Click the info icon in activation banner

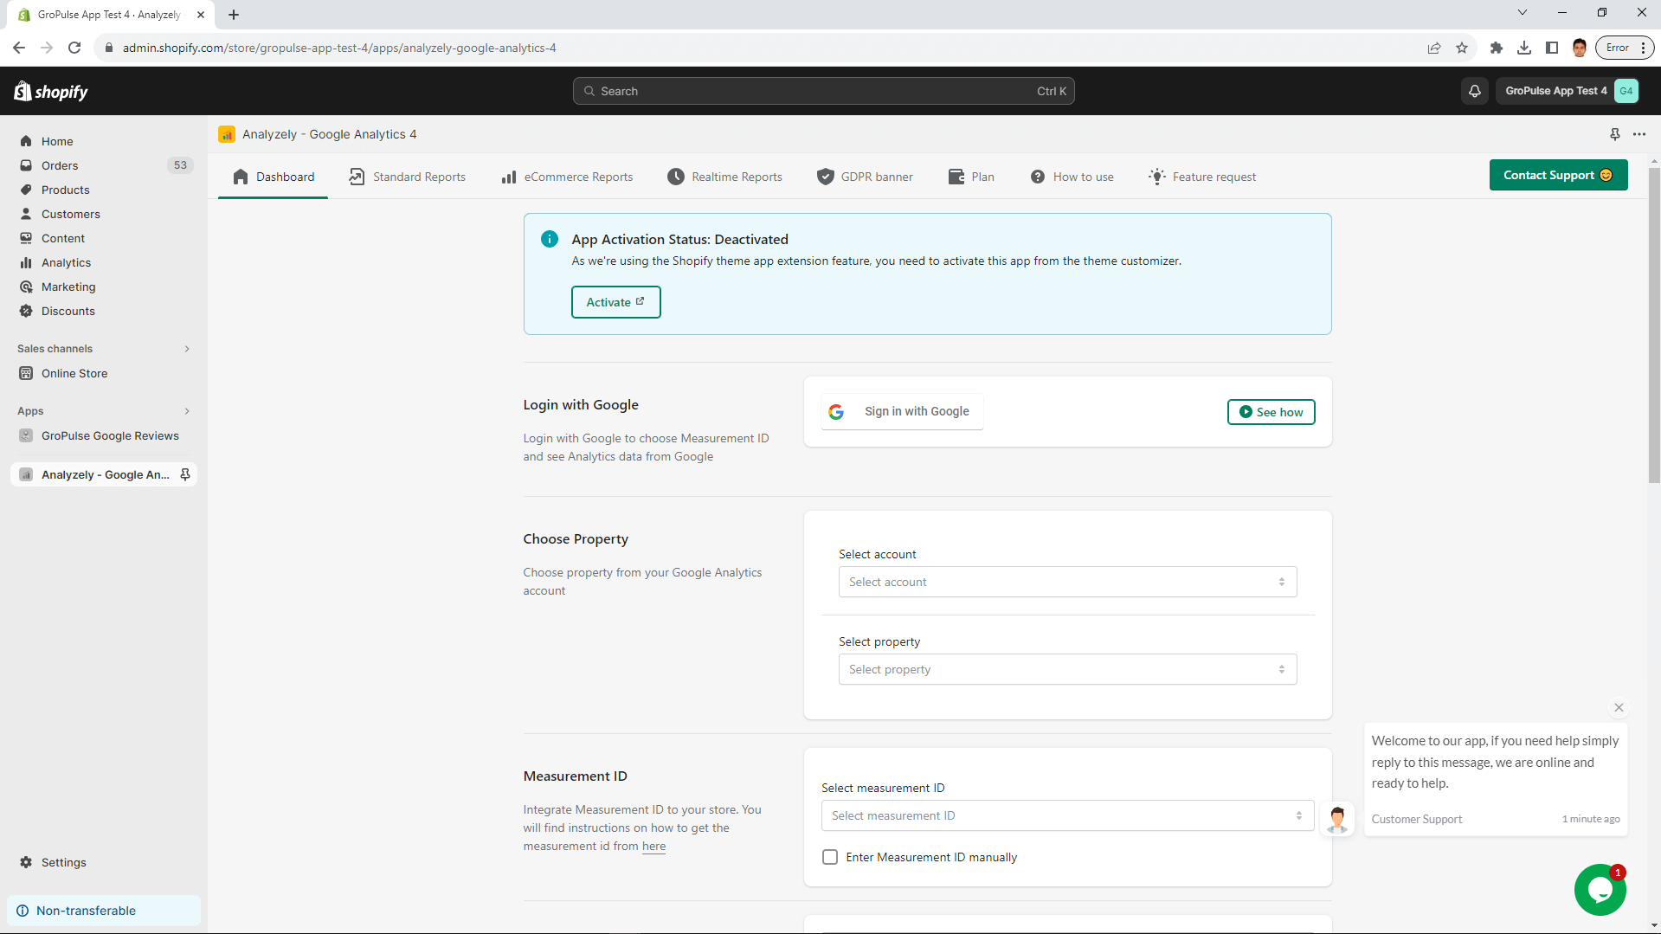click(549, 239)
